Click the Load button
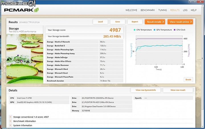The width and height of the screenshot is (205, 129). click(x=101, y=22)
